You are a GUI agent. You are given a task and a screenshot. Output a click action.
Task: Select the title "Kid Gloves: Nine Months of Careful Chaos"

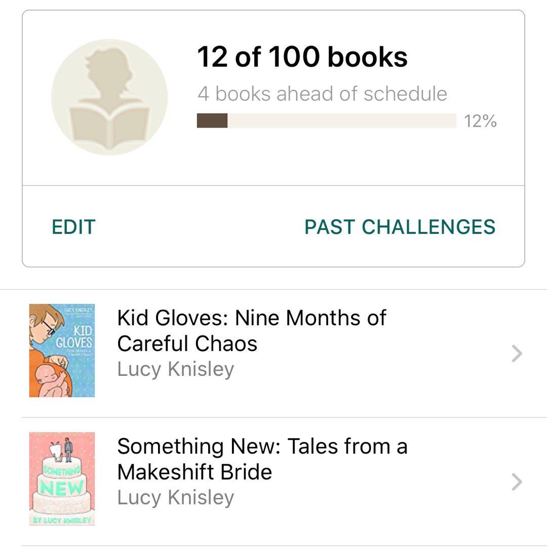pyautogui.click(x=251, y=331)
